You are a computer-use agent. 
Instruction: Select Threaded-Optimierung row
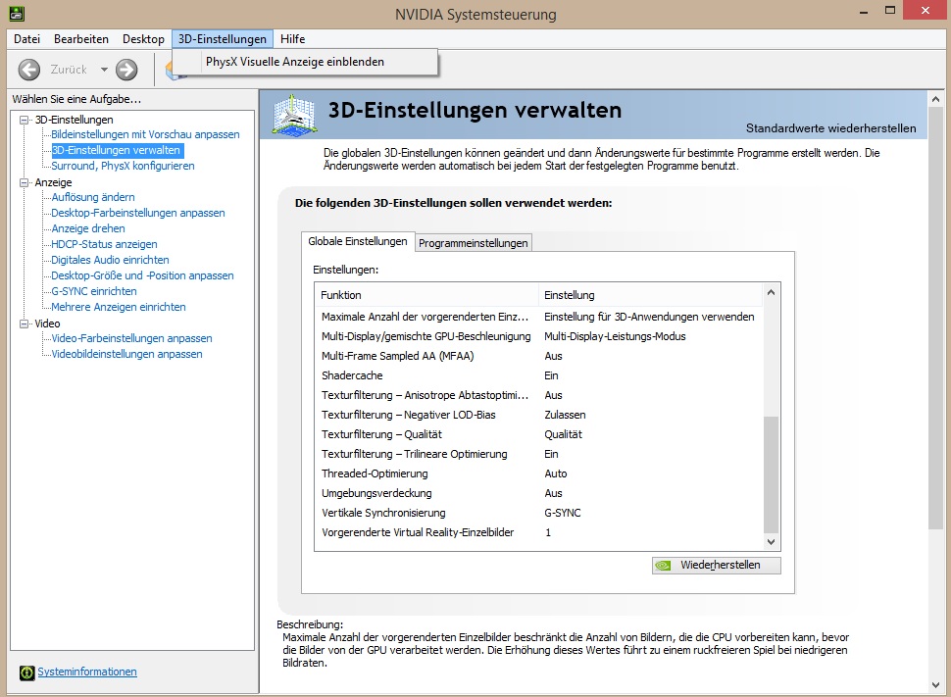tap(539, 473)
